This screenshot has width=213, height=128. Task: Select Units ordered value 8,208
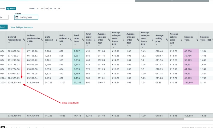(48, 51)
